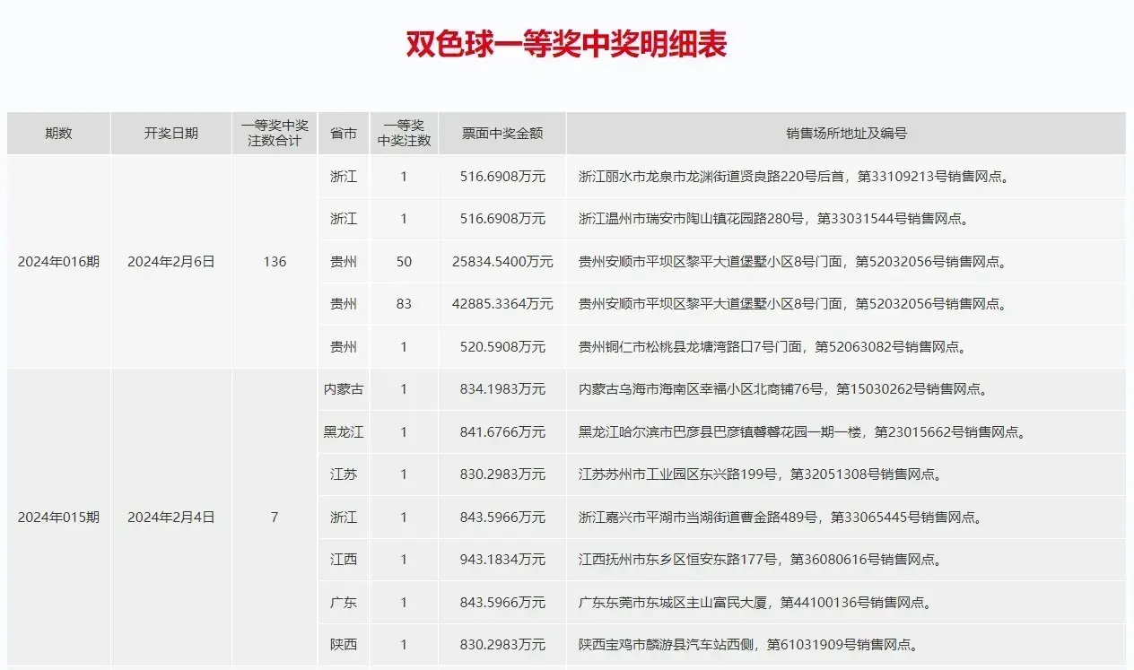1134x670 pixels.
Task: Click the 票面中奖金额 column header
Action: coord(502,134)
